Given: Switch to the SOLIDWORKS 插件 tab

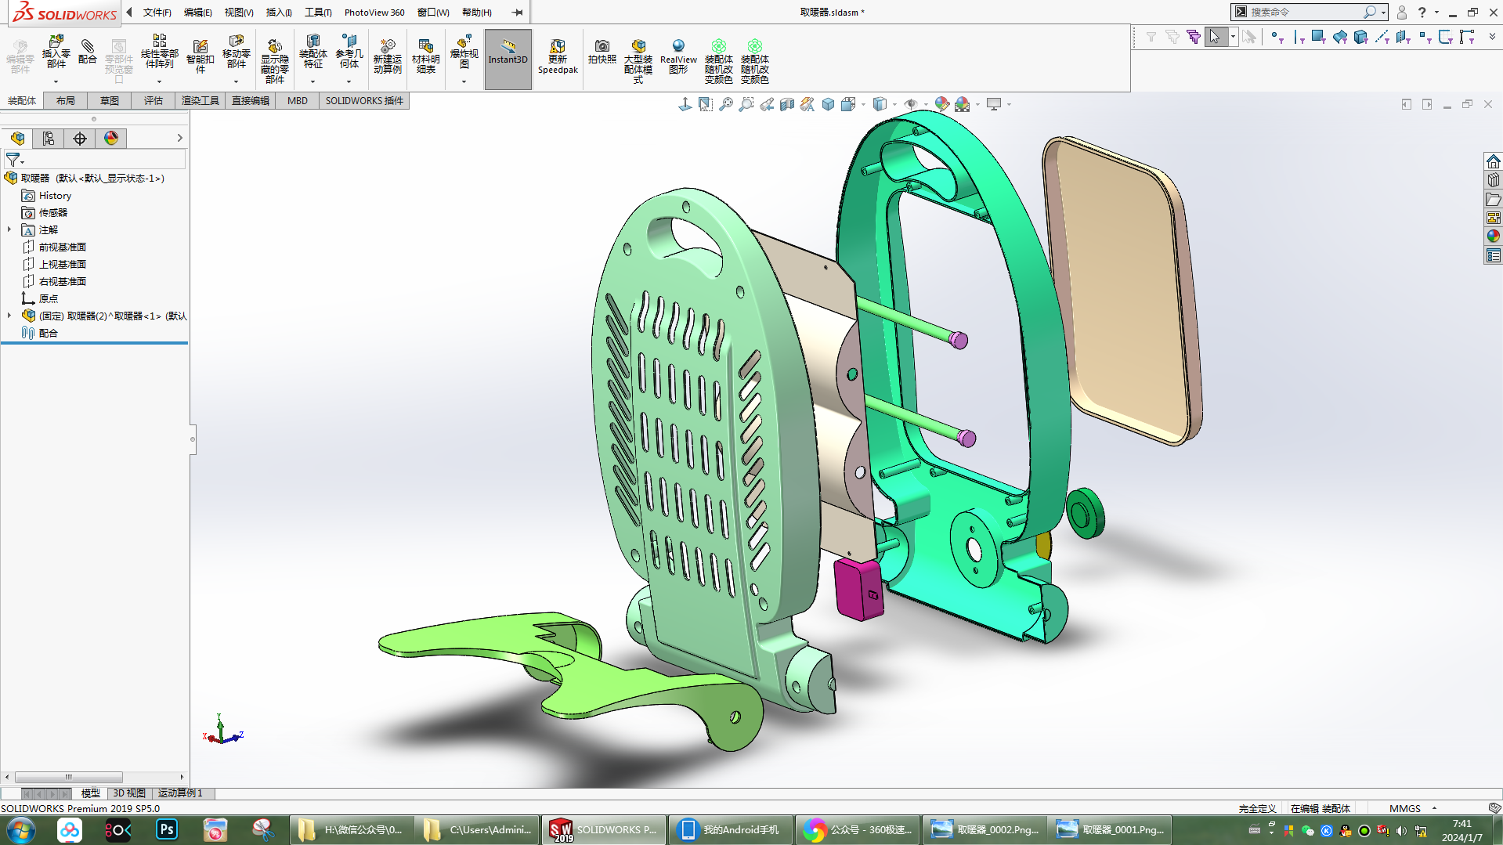Looking at the screenshot, I should [364, 100].
